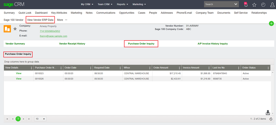The height and width of the screenshot is (125, 276).
Task: Open Required Date column options menu
Action: pyautogui.click(x=120, y=68)
